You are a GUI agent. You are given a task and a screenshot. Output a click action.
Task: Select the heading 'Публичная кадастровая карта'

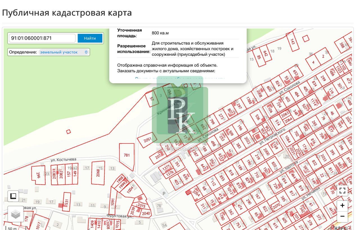coord(67,13)
